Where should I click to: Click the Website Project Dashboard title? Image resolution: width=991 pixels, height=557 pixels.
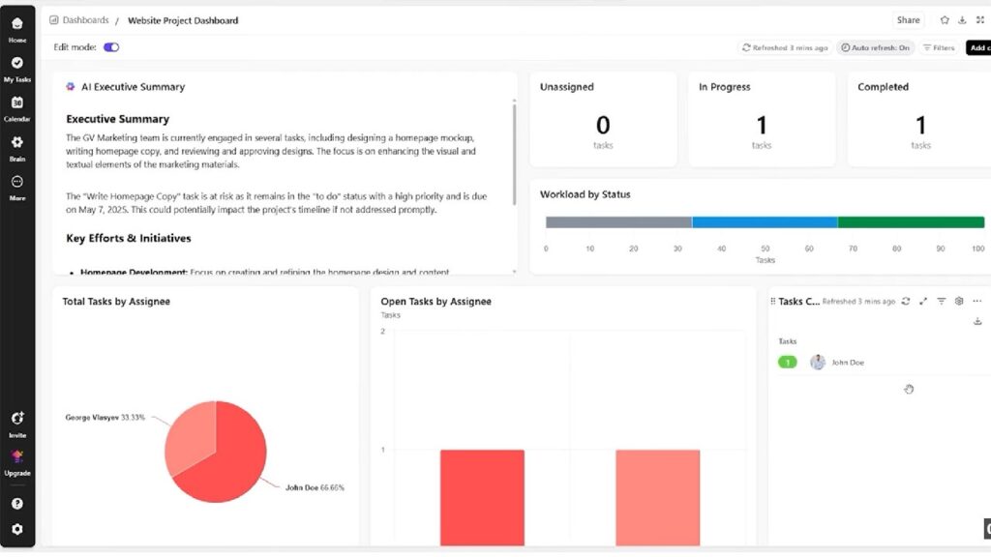(183, 20)
